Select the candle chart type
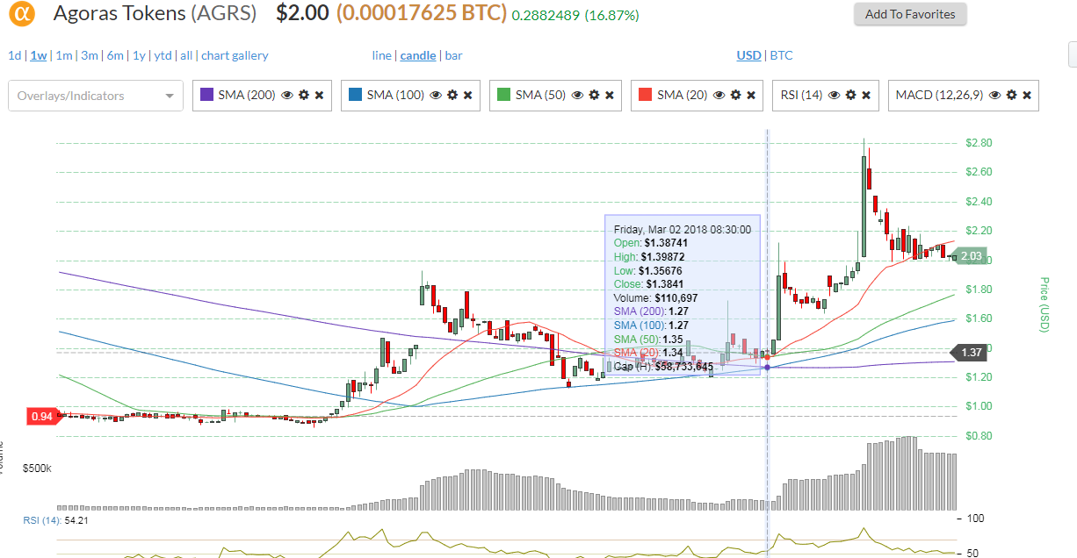1077x558 pixels. (x=418, y=55)
